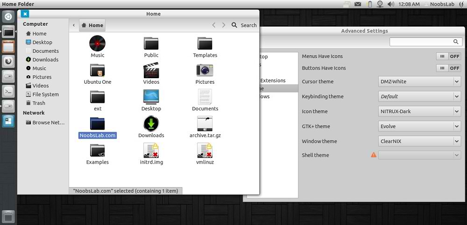Select the ext folder
The width and height of the screenshot is (467, 225).
(98, 97)
